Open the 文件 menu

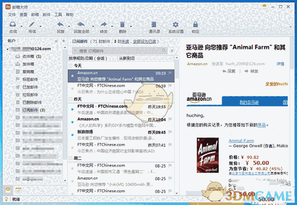pos(12,14)
